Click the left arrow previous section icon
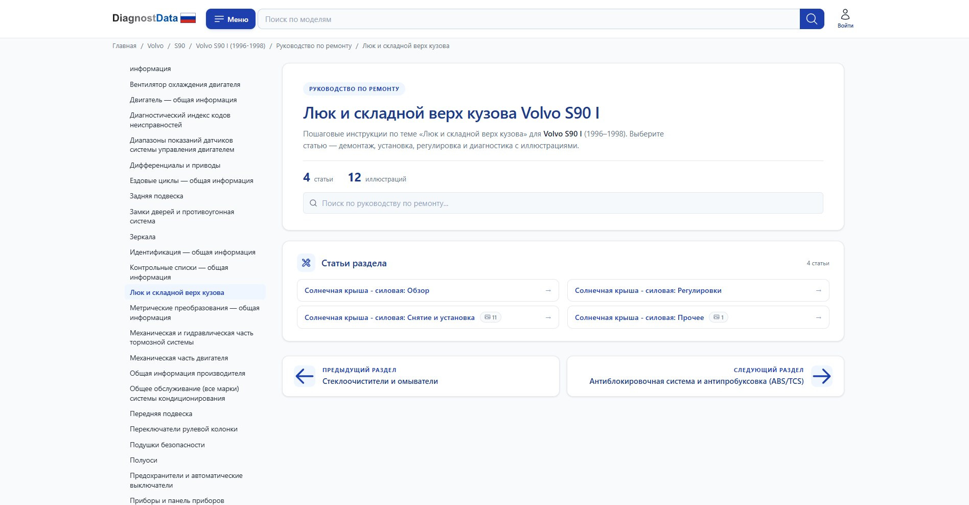This screenshot has width=969, height=505. pos(305,376)
